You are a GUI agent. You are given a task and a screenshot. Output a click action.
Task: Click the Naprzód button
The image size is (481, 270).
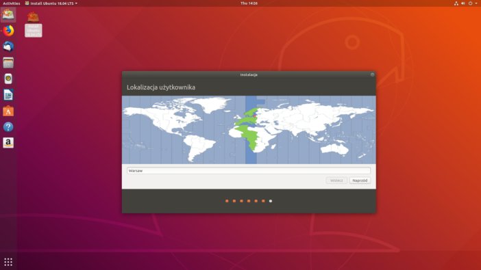point(360,180)
